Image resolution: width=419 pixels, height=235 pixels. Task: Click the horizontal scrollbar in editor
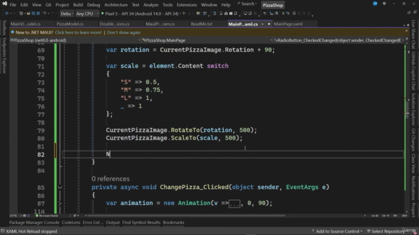[187, 215]
